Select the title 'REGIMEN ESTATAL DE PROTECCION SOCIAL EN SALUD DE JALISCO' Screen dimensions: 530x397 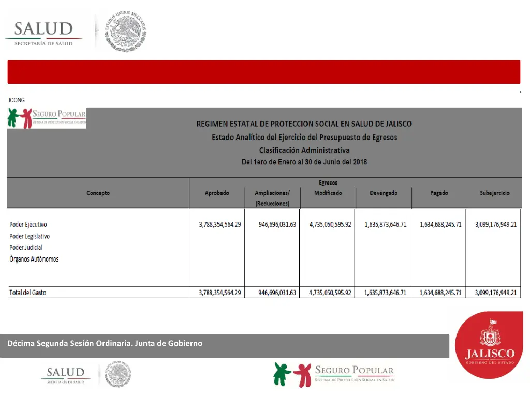tap(304, 124)
